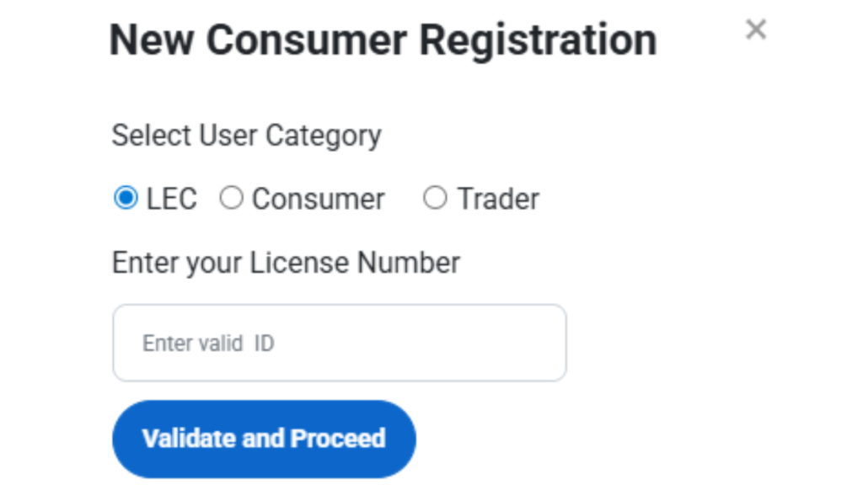This screenshot has height=485, width=863.
Task: Focus the License Number input field
Action: 339,343
